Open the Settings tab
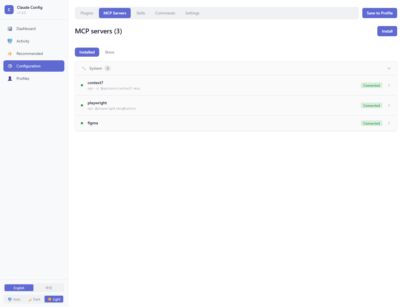Image resolution: width=404 pixels, height=307 pixels. pos(192,13)
